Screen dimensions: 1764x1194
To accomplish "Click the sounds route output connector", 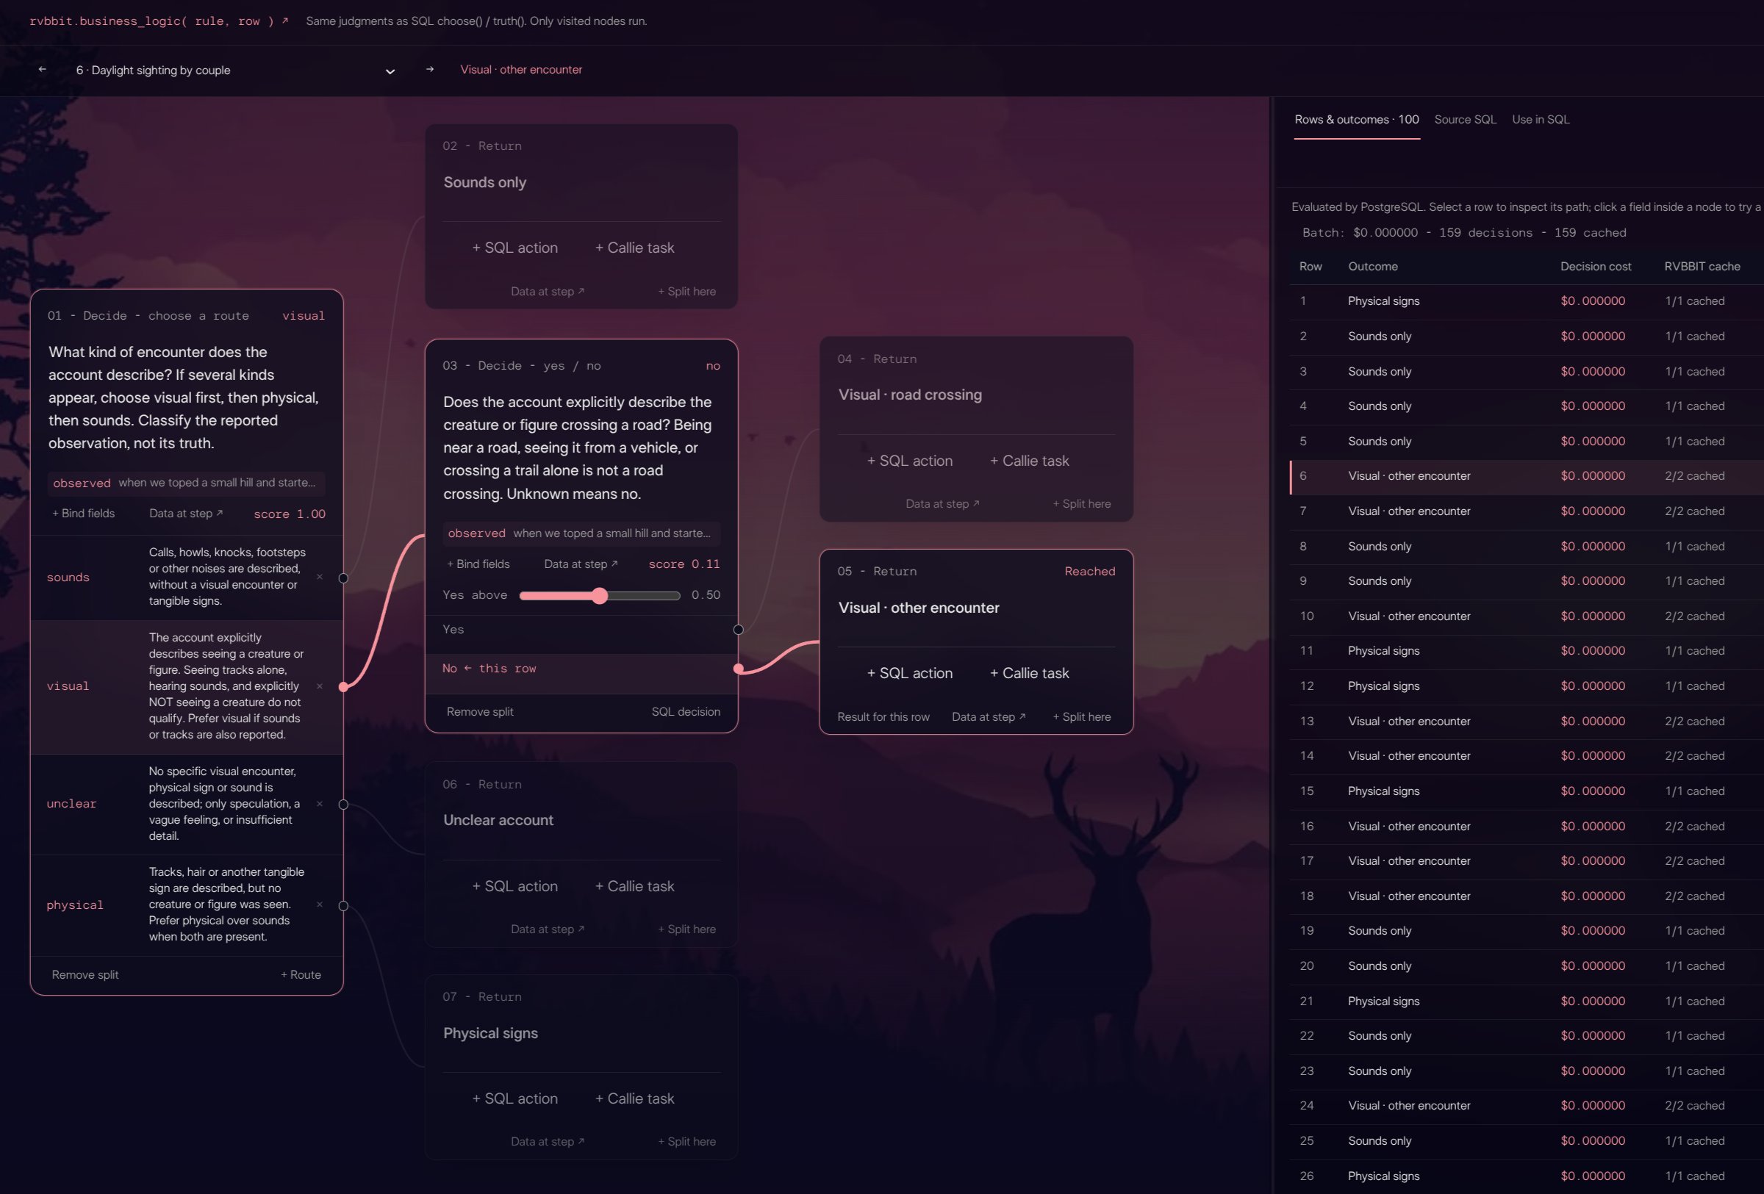I will coord(343,578).
